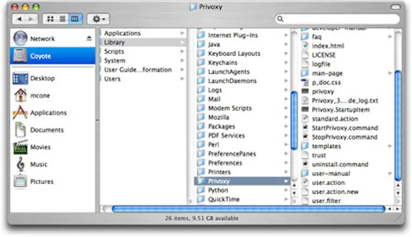Viewport: 412px width, 237px height.
Task: Expand arrow next to Scripts row
Action: point(182,52)
